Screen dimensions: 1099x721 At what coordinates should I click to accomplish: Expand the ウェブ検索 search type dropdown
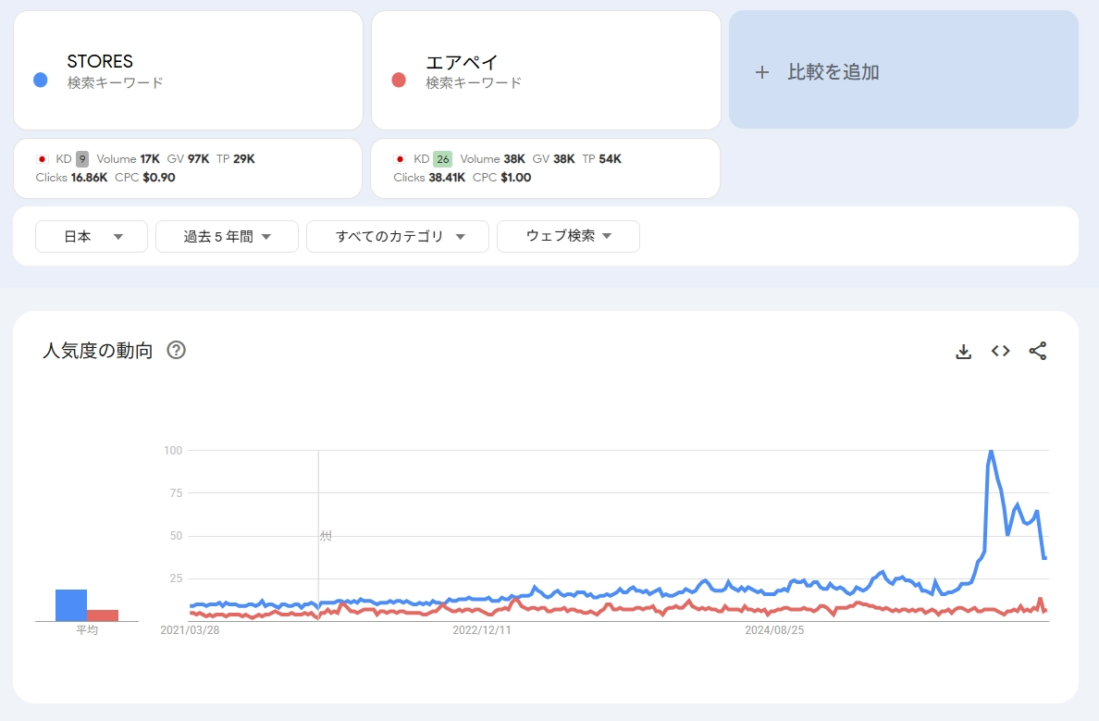pos(568,236)
